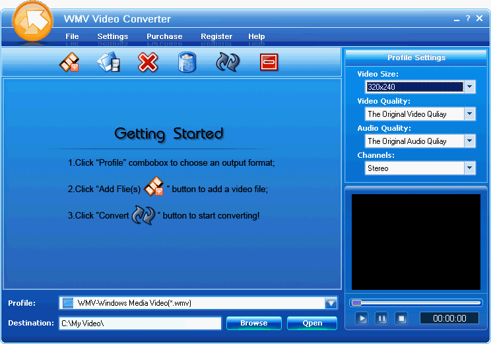Start conversion with the Convert arrows icon
Screen dimensions: 491x344
click(x=228, y=62)
